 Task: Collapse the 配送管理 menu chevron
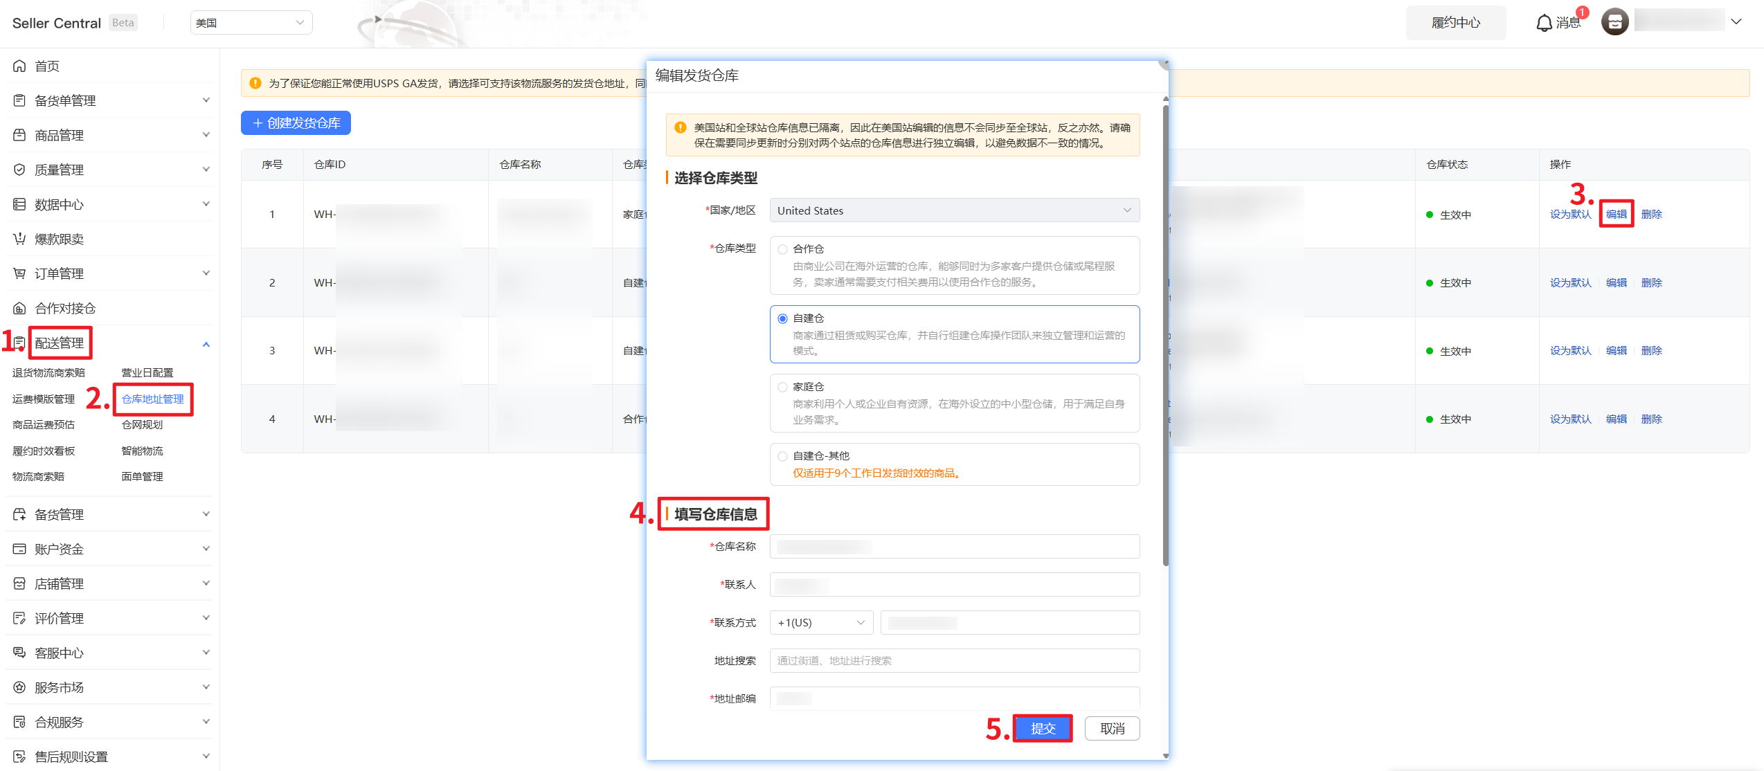pyautogui.click(x=206, y=344)
